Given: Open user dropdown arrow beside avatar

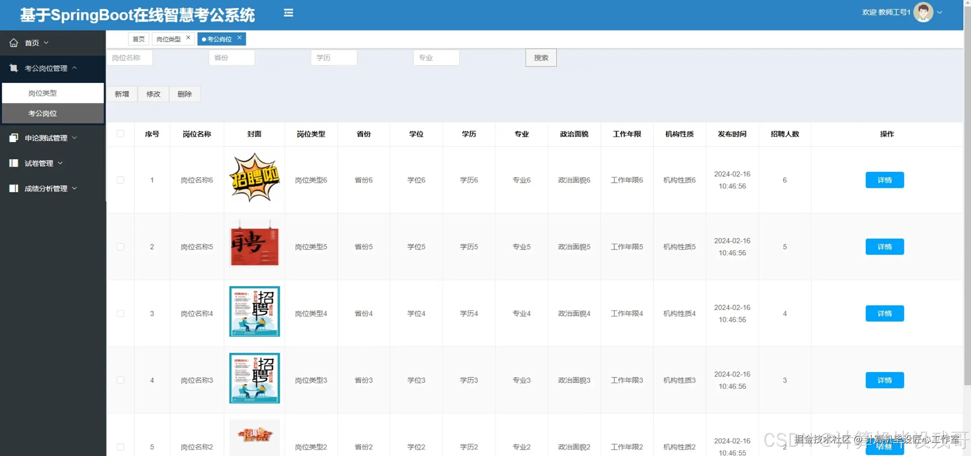Looking at the screenshot, I should pyautogui.click(x=940, y=12).
